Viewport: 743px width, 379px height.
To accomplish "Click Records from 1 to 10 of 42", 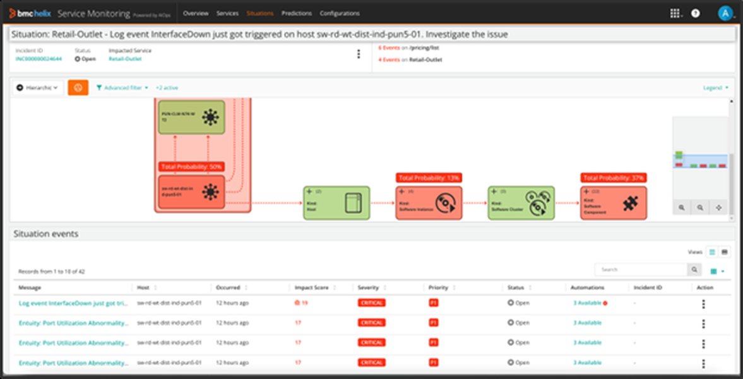I will pos(52,272).
